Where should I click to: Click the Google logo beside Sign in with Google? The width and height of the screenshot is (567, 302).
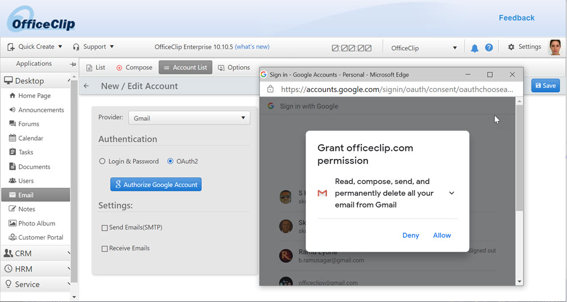(270, 106)
